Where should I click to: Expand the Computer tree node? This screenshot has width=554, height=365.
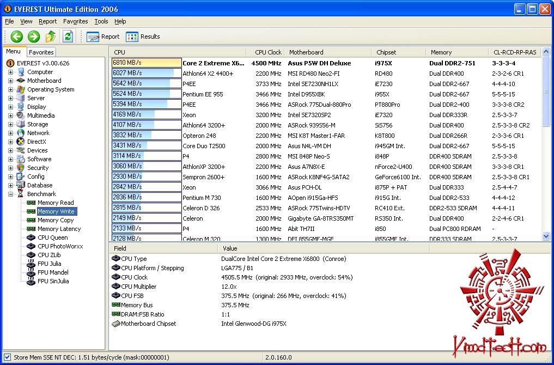10,72
